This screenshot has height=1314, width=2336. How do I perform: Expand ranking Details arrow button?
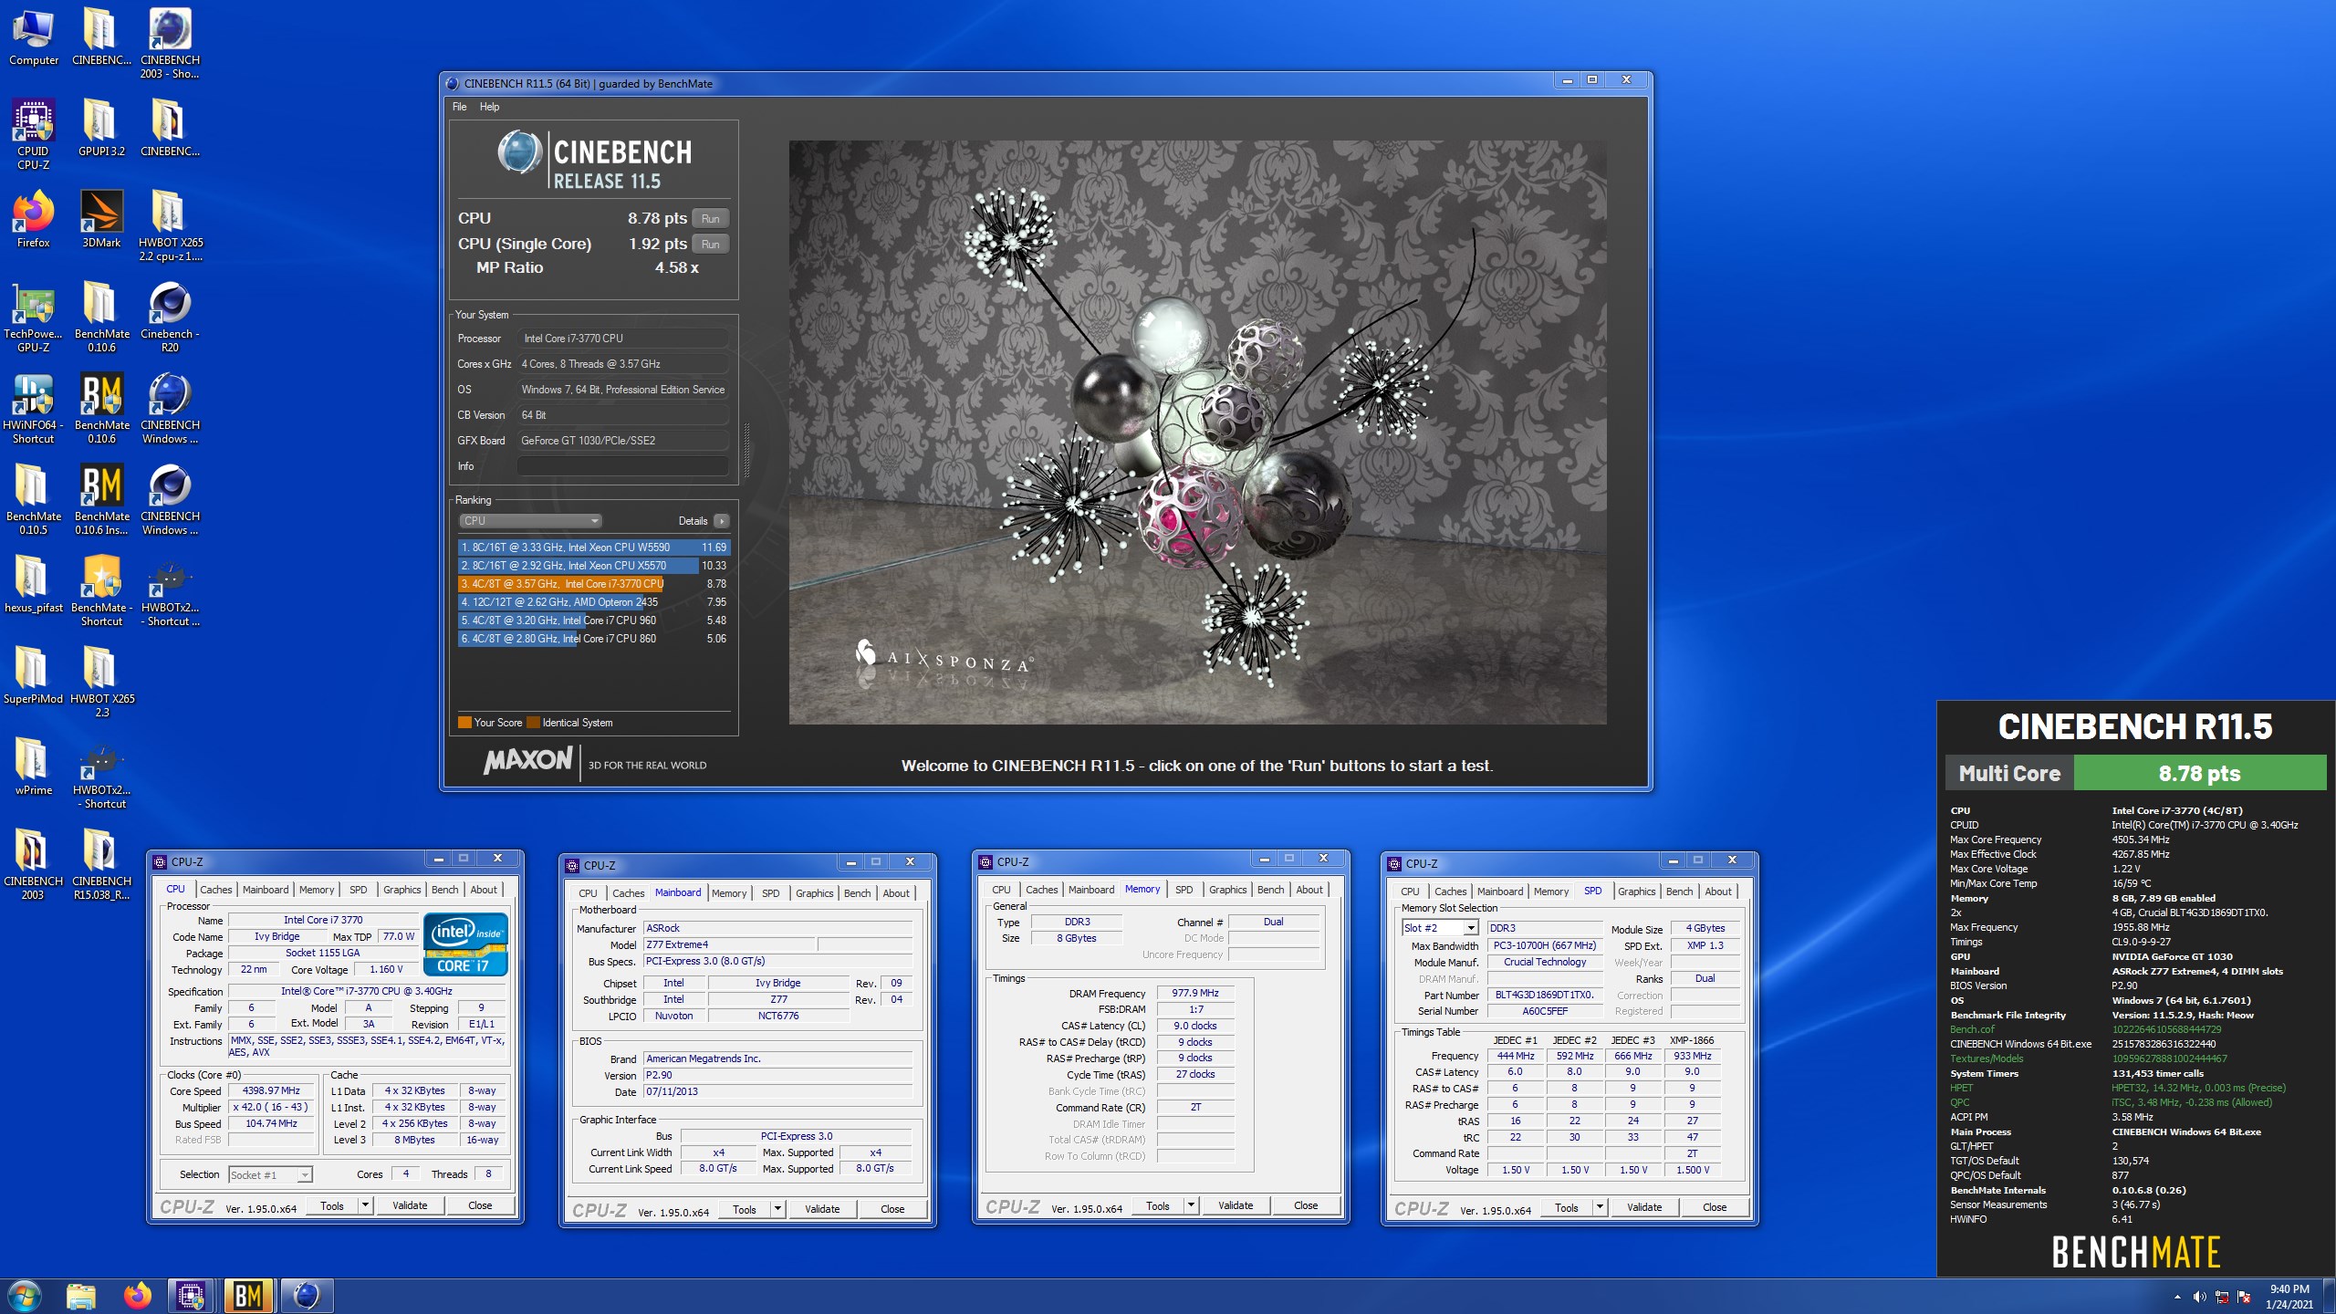[722, 521]
